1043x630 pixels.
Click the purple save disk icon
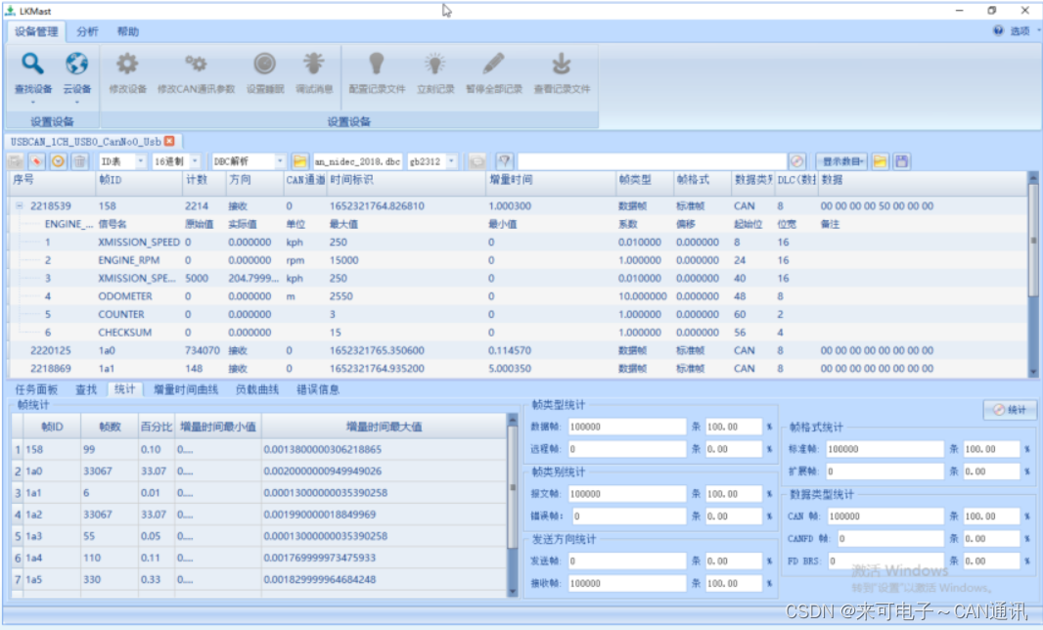coord(902,161)
